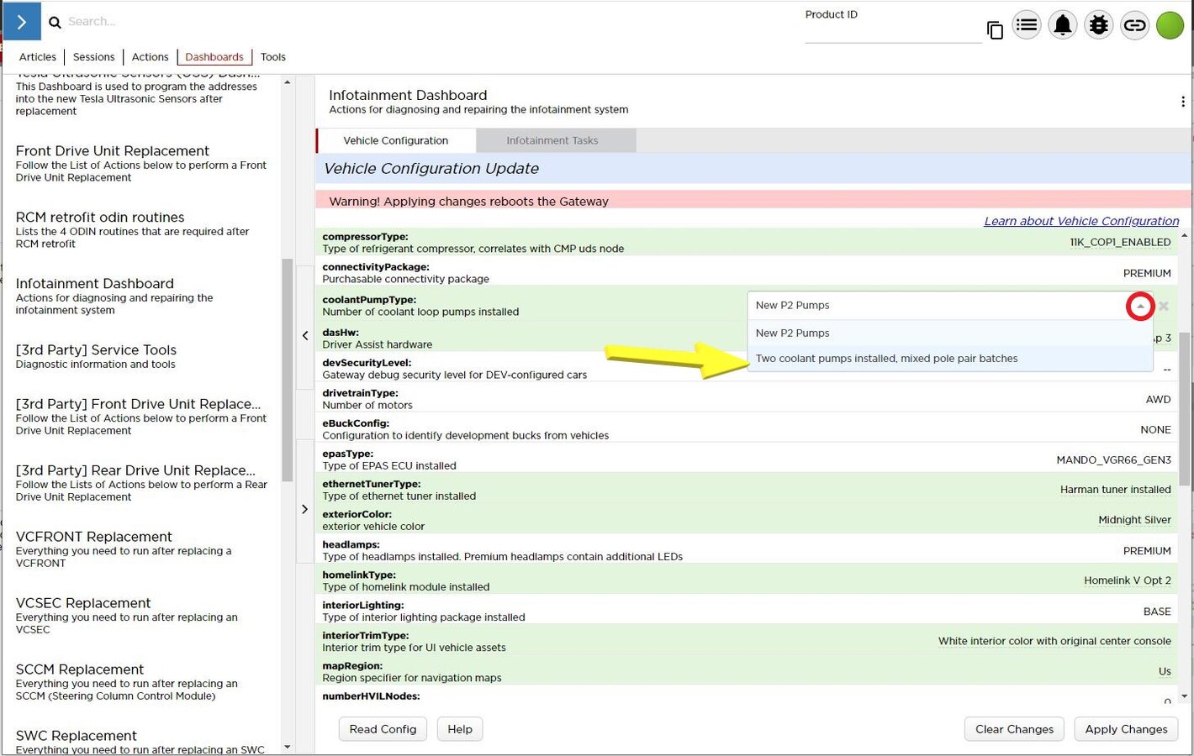
Task: Switch to the Infotainment Tasks tab
Action: (552, 141)
